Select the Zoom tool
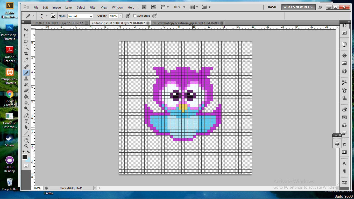 26,146
